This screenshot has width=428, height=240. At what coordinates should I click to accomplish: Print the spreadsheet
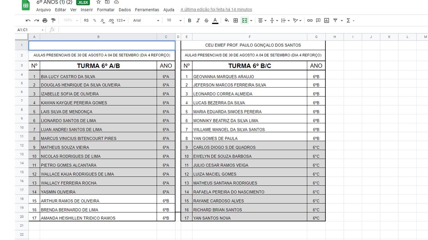tap(45, 21)
